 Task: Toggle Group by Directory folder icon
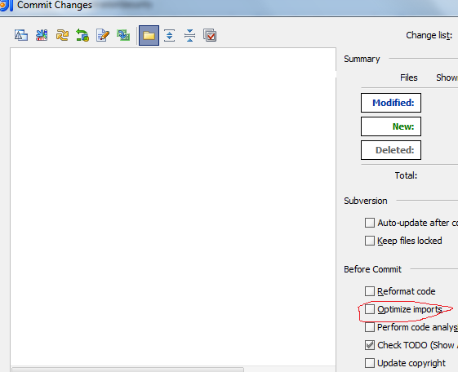pyautogui.click(x=149, y=36)
